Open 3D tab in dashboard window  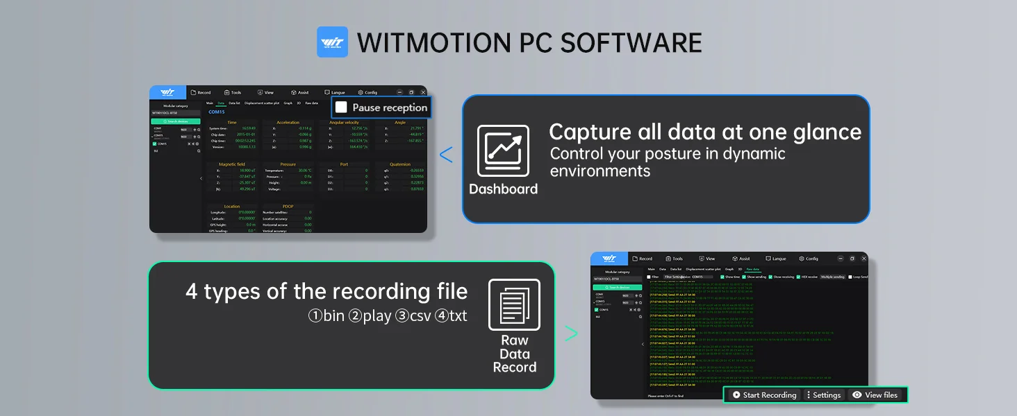(x=299, y=103)
